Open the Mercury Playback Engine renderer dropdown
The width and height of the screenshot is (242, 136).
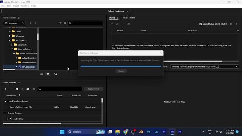(204, 66)
